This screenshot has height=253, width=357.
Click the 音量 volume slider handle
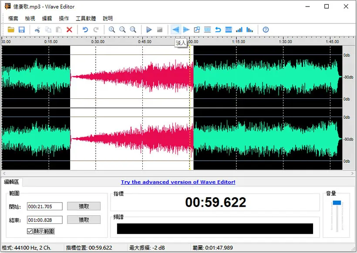click(337, 202)
